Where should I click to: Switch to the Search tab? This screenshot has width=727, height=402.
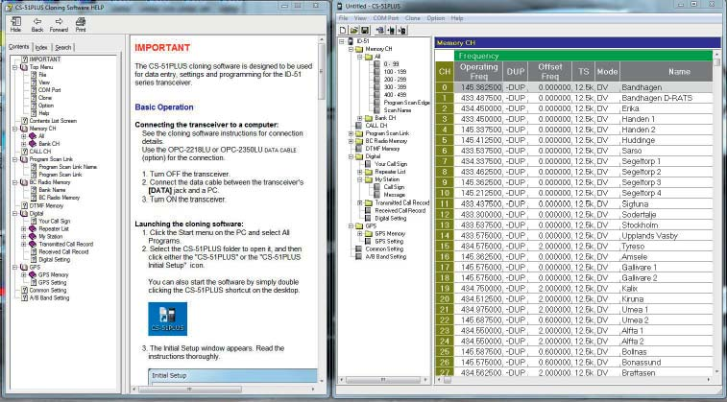63,47
